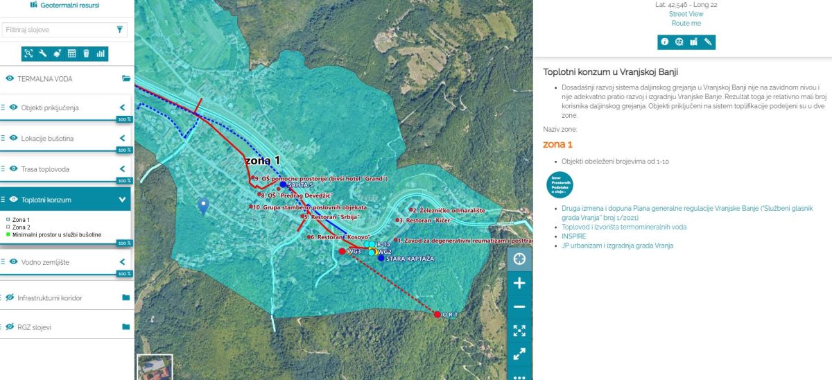Click the filter funnel icon in layer search
Image resolution: width=832 pixels, height=380 pixels.
120,30
